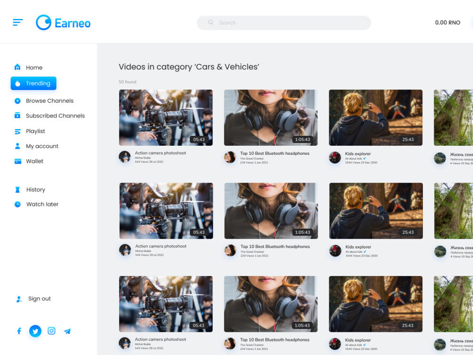Open bottom row Action camera photoshoot thumbnail
This screenshot has width=473, height=355.
166,304
